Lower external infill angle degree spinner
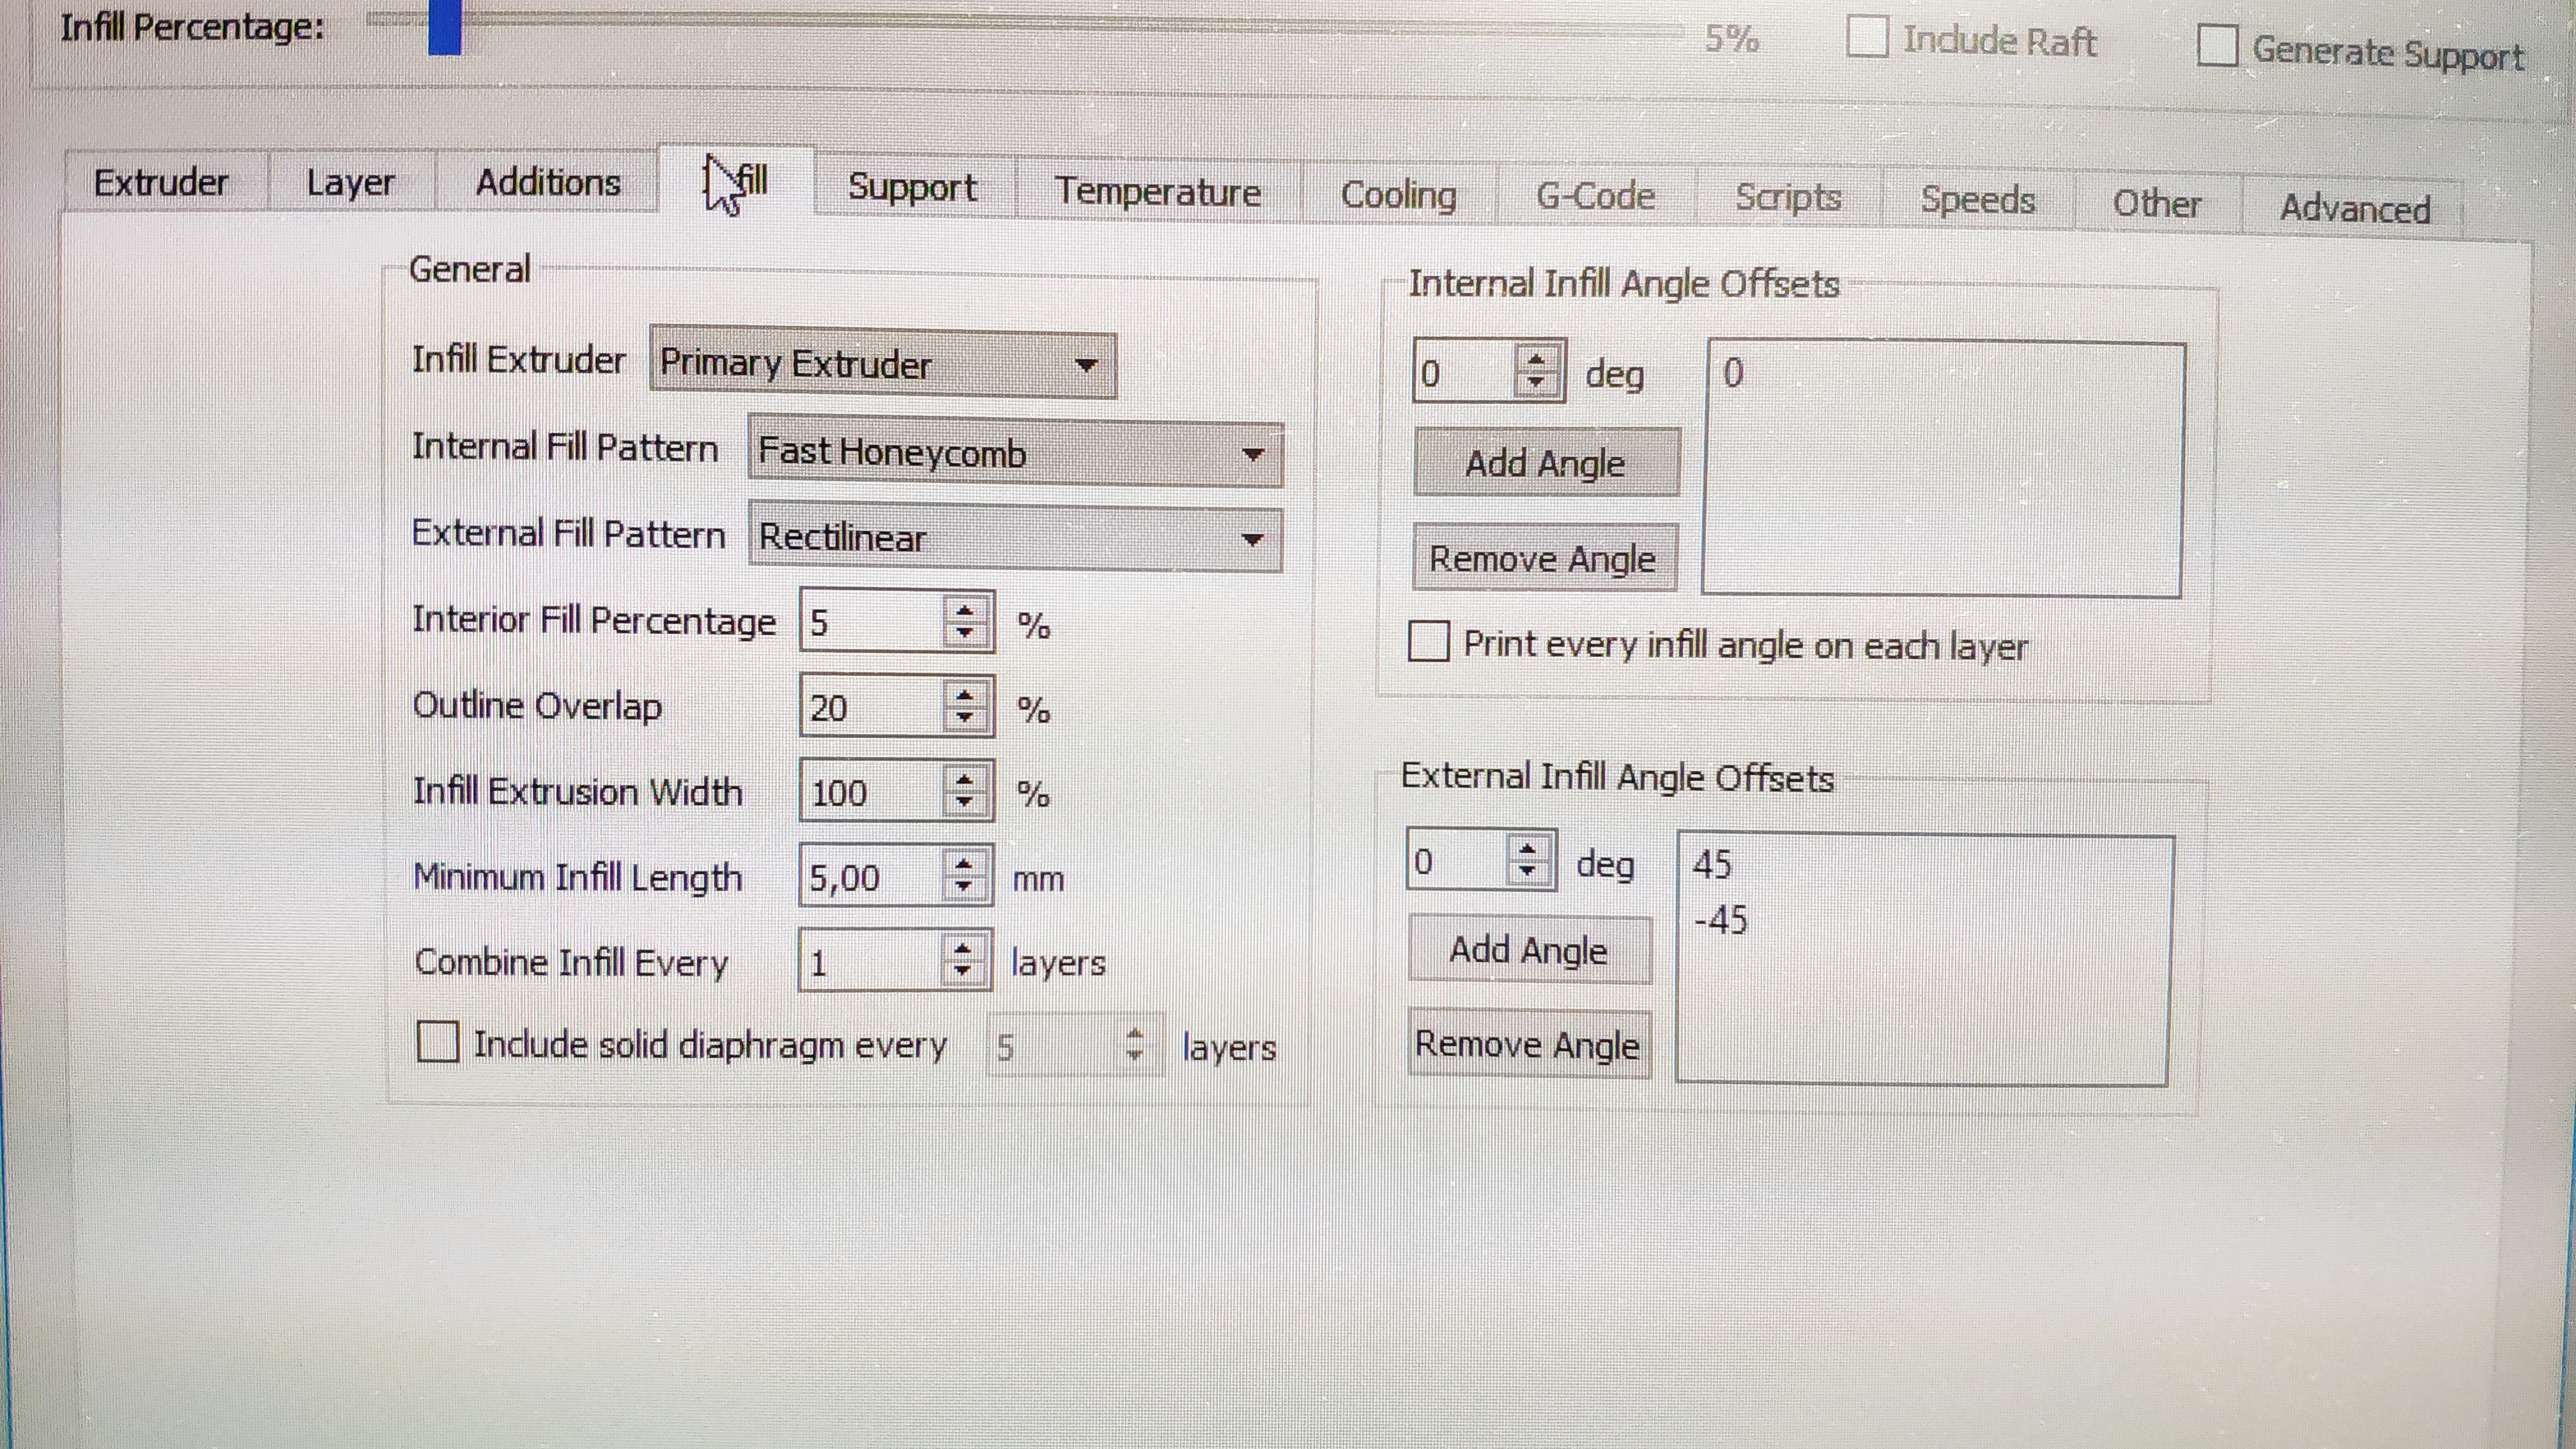This screenshot has height=1449, width=2576. (x=1527, y=871)
